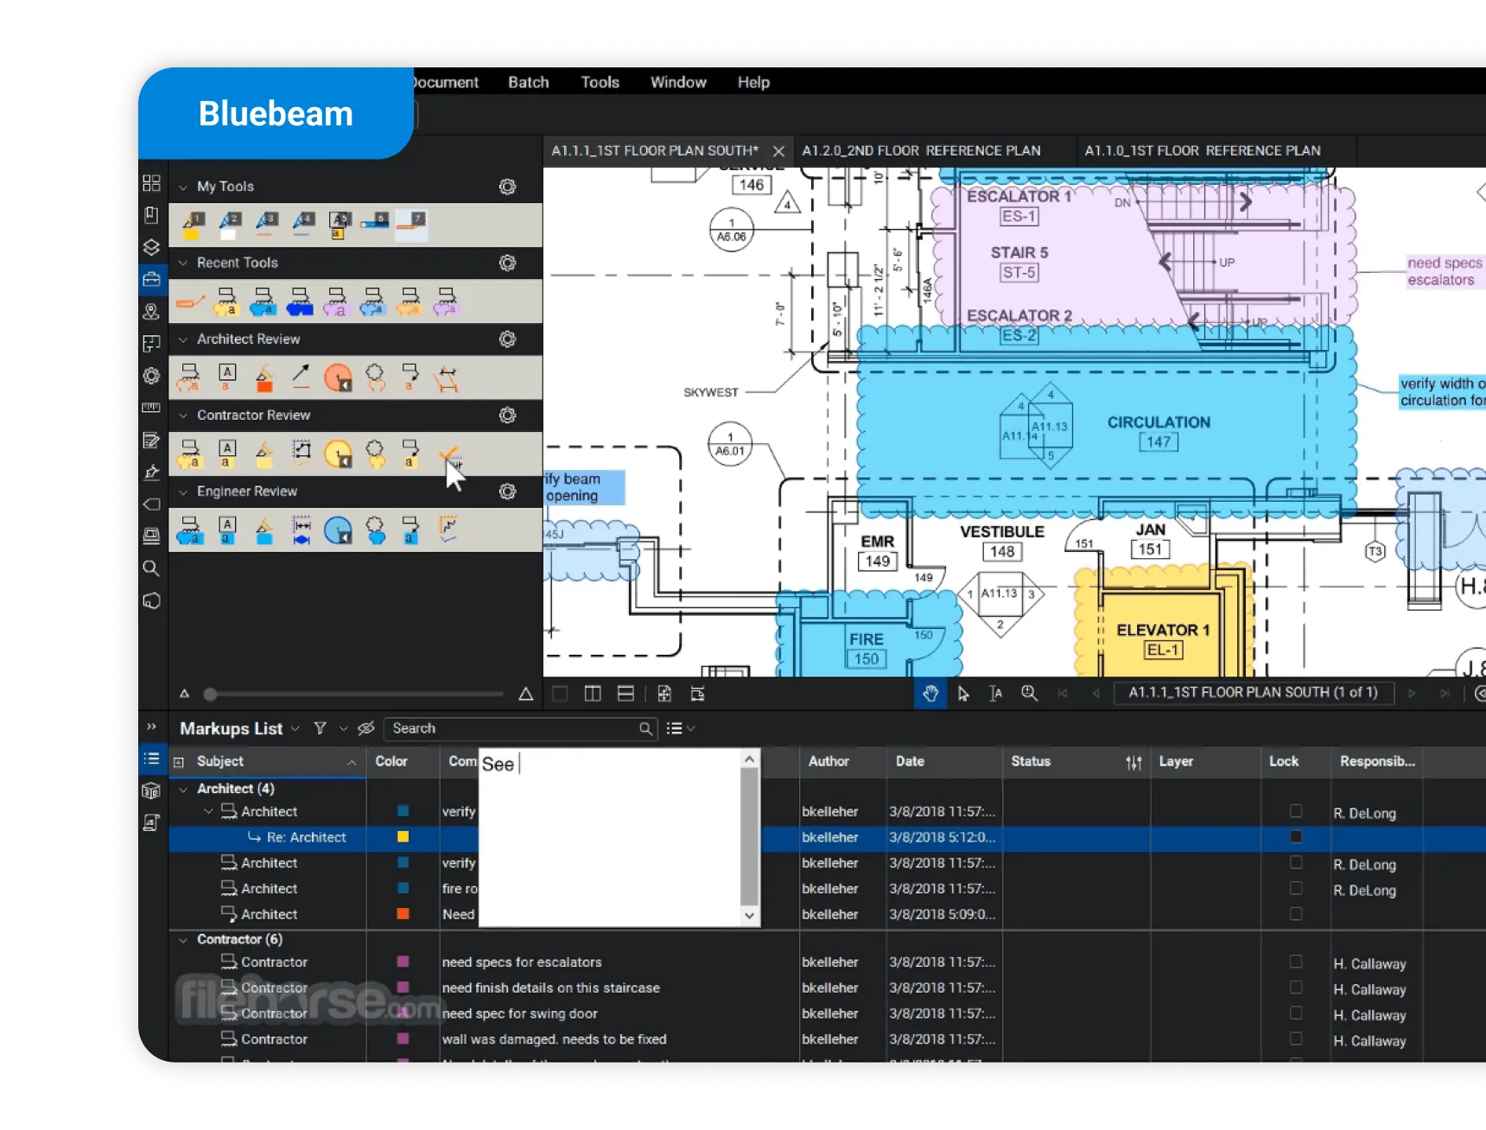
Task: Open the Bookmarks panel icon in sidebar
Action: (151, 215)
